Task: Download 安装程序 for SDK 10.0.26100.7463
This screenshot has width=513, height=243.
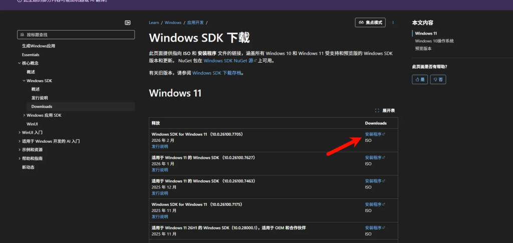Action: coord(375,181)
